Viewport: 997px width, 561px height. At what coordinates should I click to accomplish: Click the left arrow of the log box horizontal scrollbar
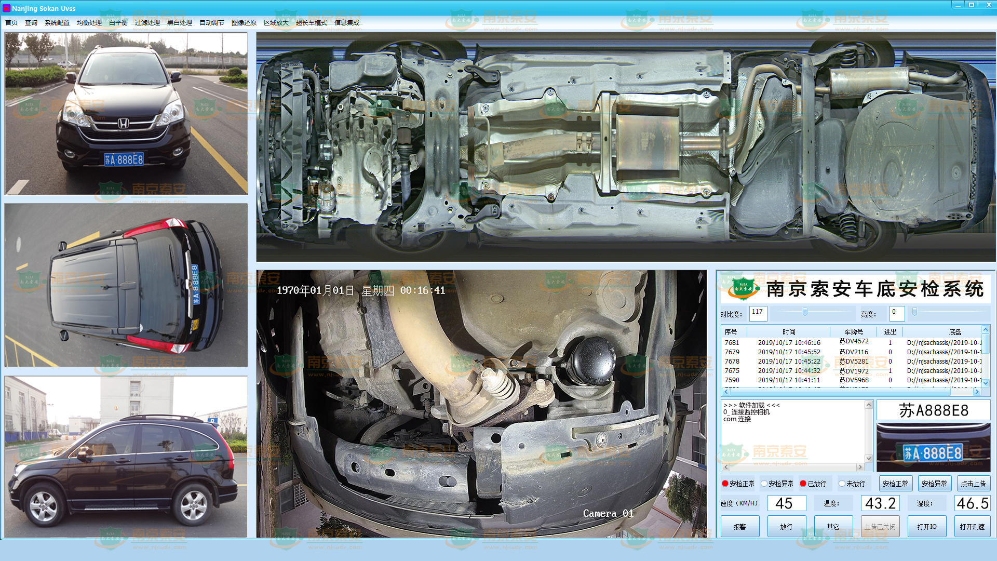726,468
